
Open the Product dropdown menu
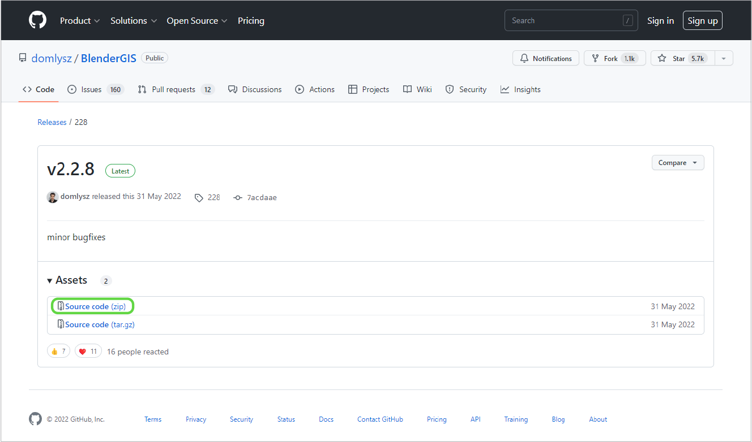[x=80, y=20]
